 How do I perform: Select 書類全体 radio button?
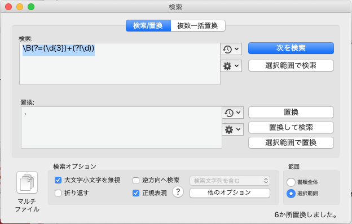[x=291, y=182]
